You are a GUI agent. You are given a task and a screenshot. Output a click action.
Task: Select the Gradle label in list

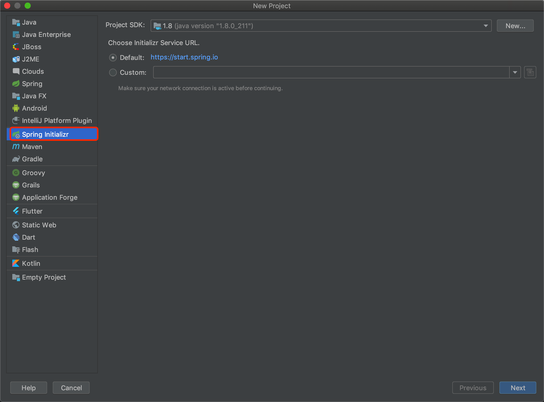pyautogui.click(x=32, y=159)
